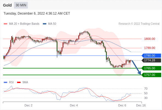
Task: Click the MA 20 + Bollinger Bands legend label
Action: coord(24,24)
